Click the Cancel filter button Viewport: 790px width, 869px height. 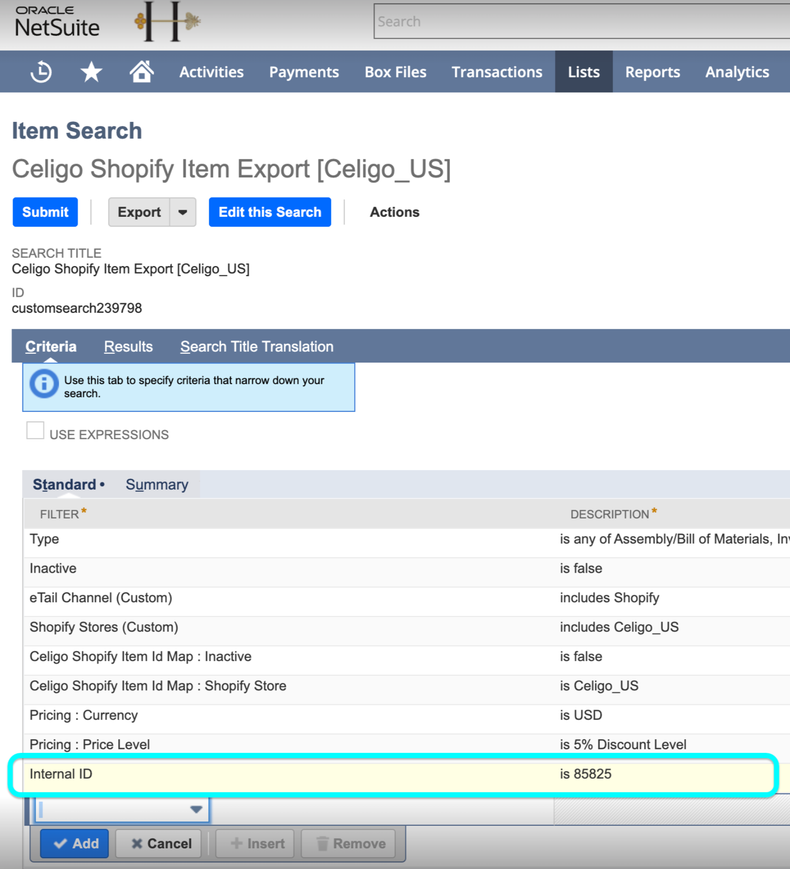158,844
